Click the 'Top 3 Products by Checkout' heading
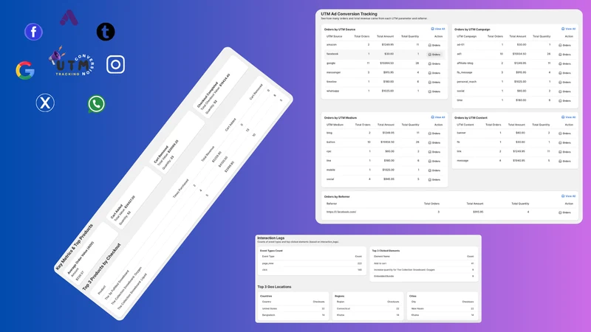Viewport: 591px width, 332px height. click(101, 267)
